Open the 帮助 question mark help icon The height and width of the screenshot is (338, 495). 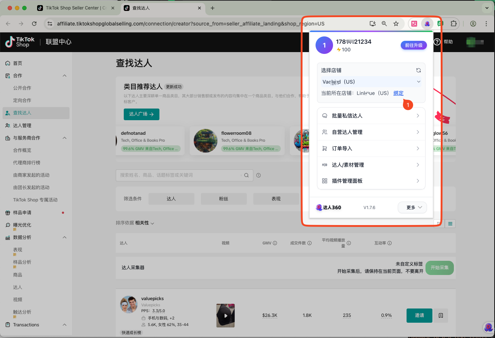pos(437,42)
